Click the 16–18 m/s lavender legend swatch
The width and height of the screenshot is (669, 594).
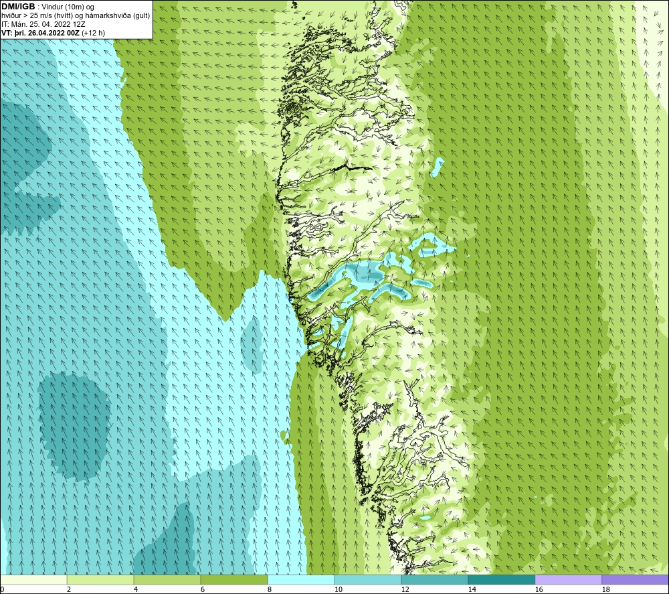point(568,579)
